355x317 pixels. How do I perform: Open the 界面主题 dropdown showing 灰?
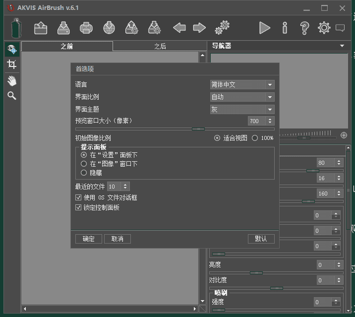pyautogui.click(x=242, y=110)
